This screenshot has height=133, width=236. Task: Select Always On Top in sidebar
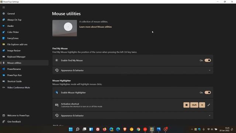coord(14,20)
